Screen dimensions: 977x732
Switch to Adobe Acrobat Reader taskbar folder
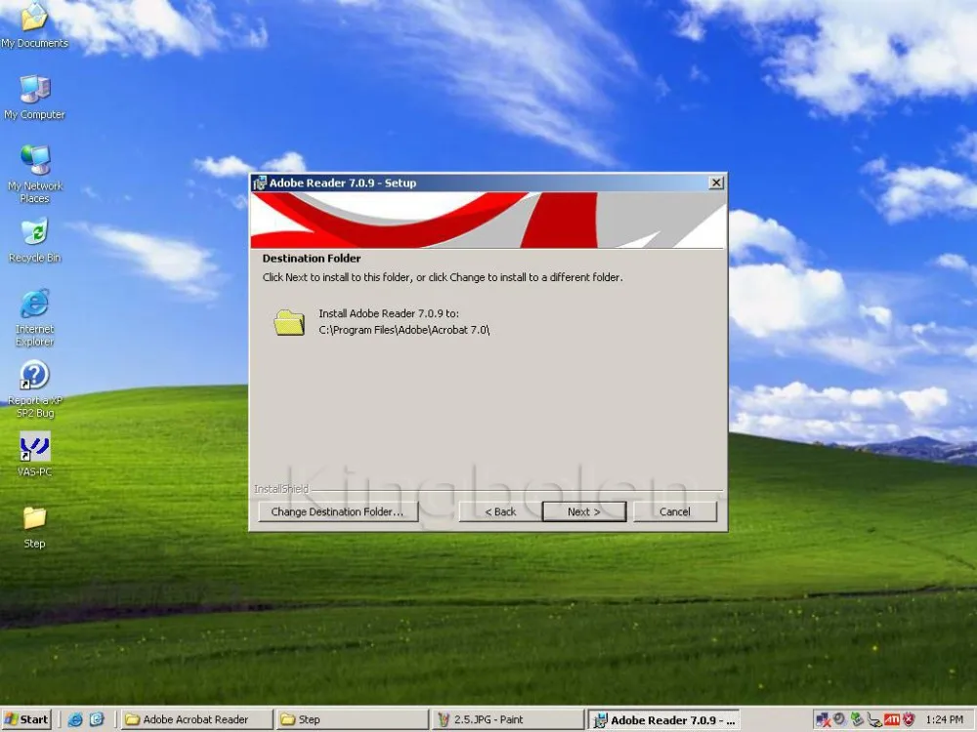(x=197, y=719)
